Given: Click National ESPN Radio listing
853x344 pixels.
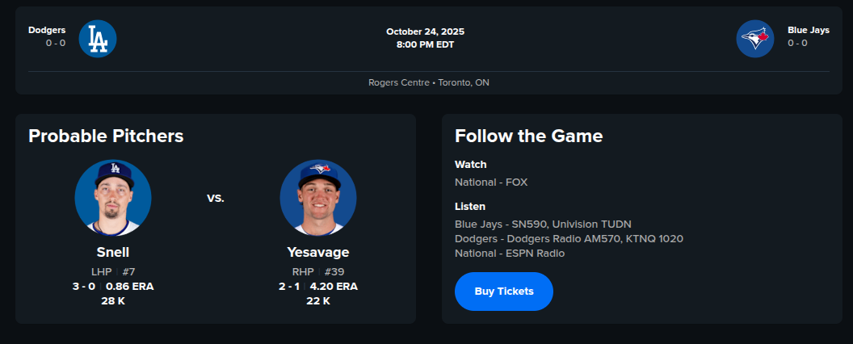Looking at the screenshot, I should click(510, 253).
